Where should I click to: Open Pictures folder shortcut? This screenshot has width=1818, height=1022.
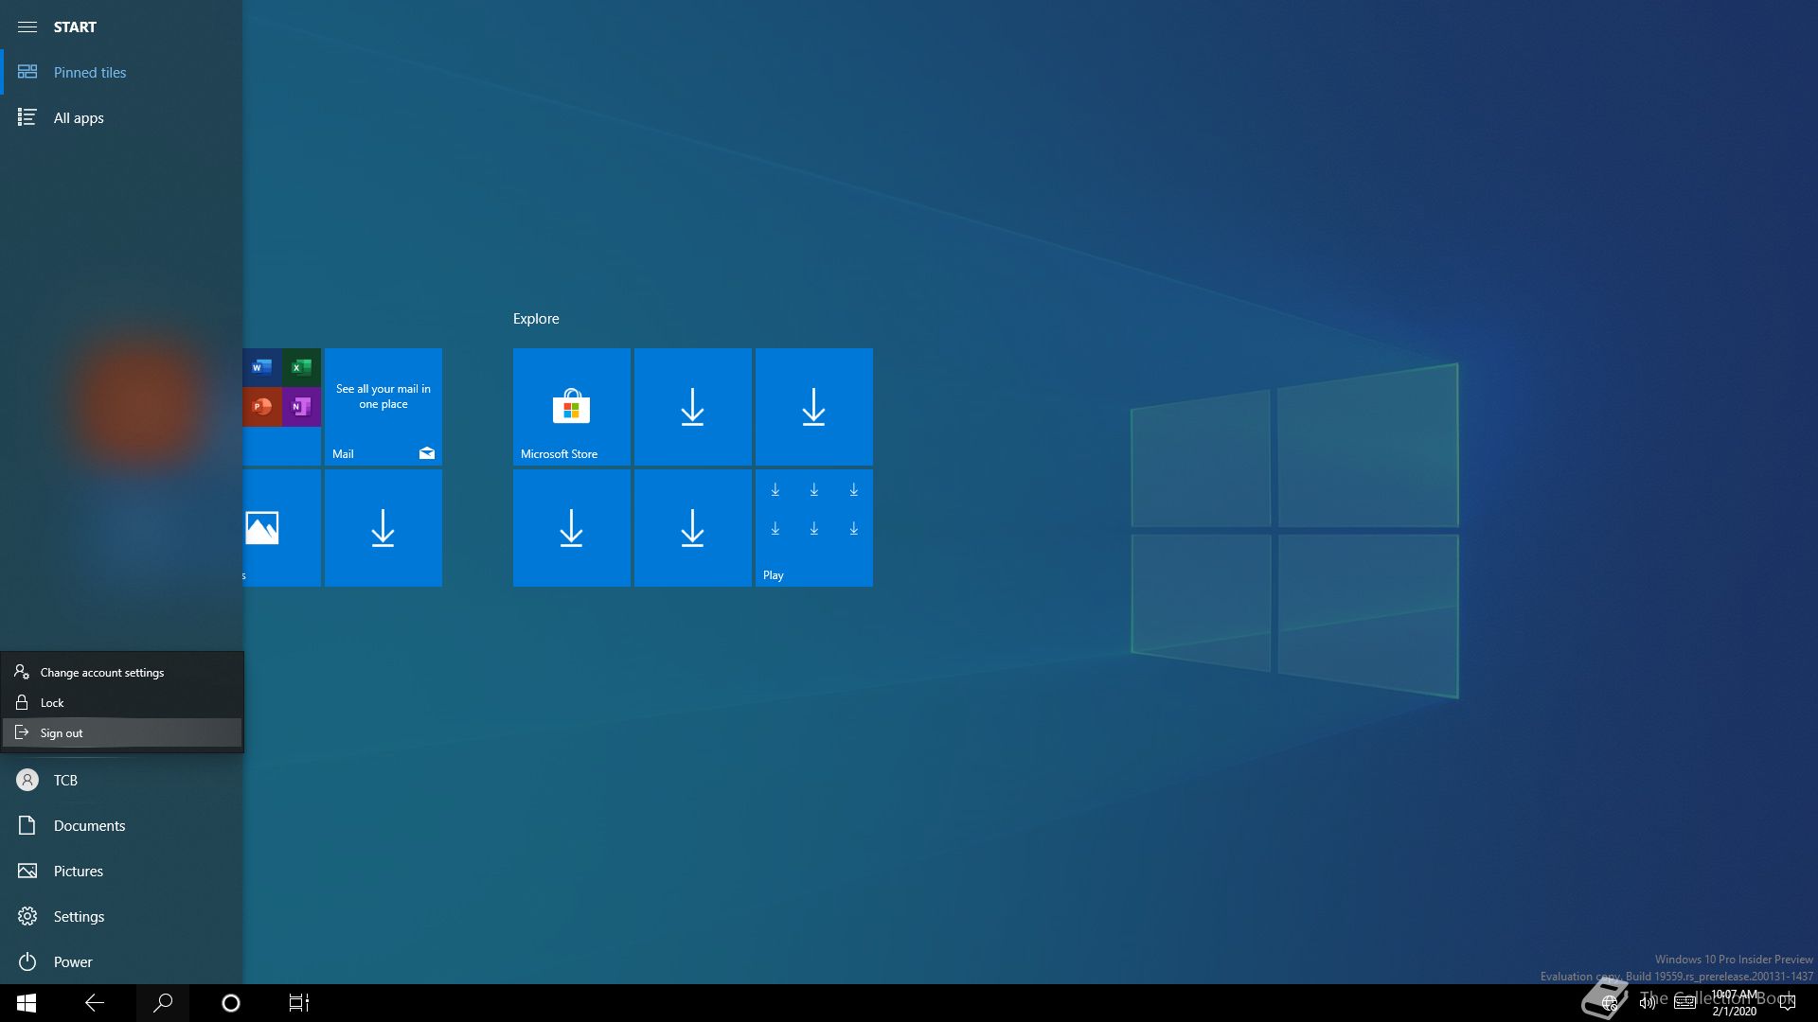[121, 871]
